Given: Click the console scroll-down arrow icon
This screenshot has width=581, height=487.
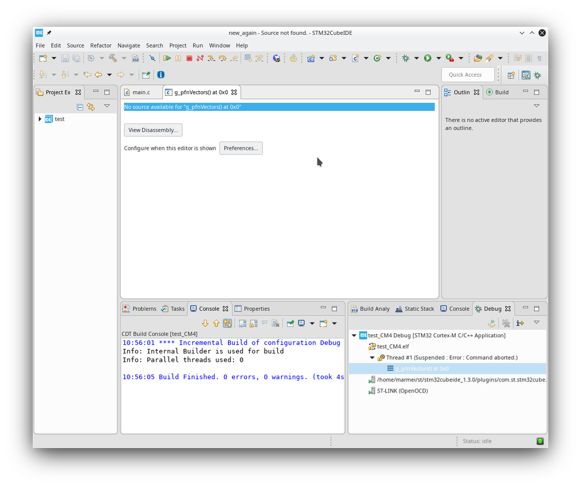Looking at the screenshot, I should (205, 323).
